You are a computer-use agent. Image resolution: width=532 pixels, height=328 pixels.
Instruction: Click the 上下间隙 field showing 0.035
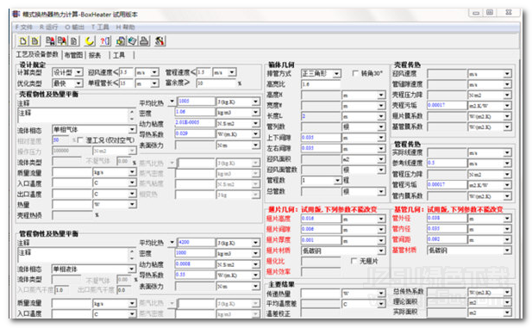point(321,137)
